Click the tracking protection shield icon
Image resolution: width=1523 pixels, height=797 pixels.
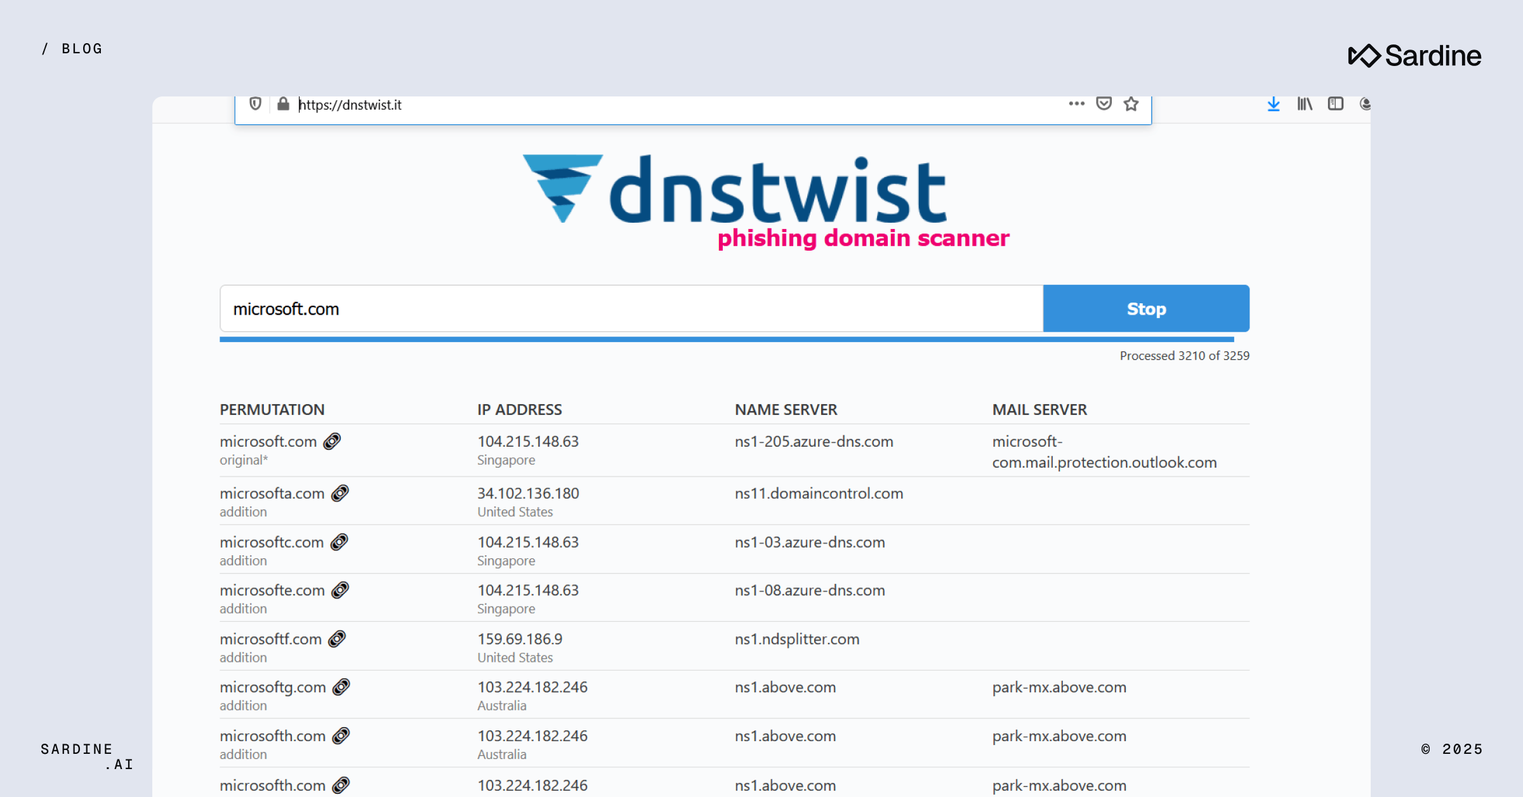click(x=255, y=104)
